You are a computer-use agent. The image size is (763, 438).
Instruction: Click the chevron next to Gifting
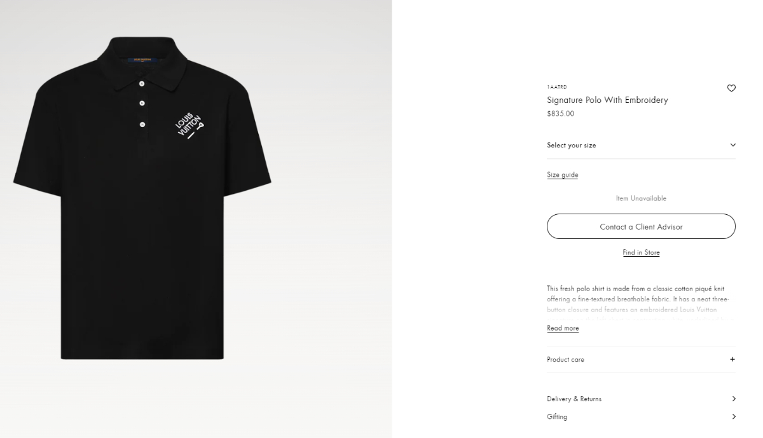coord(734,416)
